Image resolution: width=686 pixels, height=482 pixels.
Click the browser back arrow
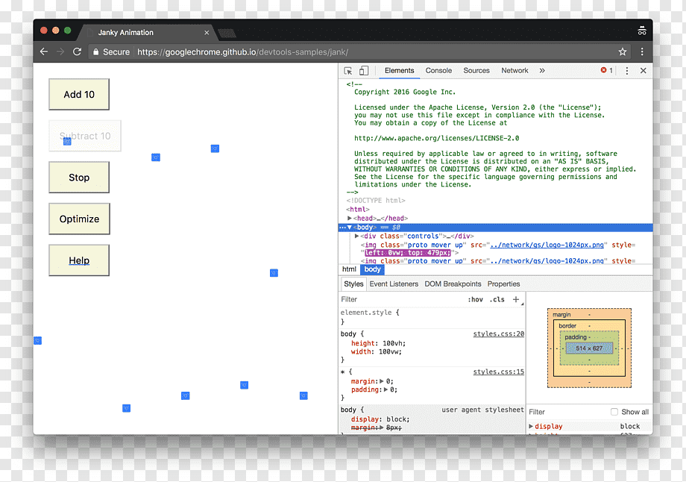[44, 51]
